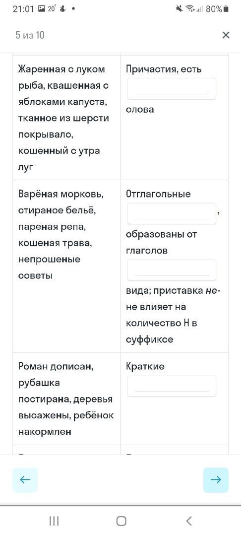Tap the Android back chevron

pos(189,521)
